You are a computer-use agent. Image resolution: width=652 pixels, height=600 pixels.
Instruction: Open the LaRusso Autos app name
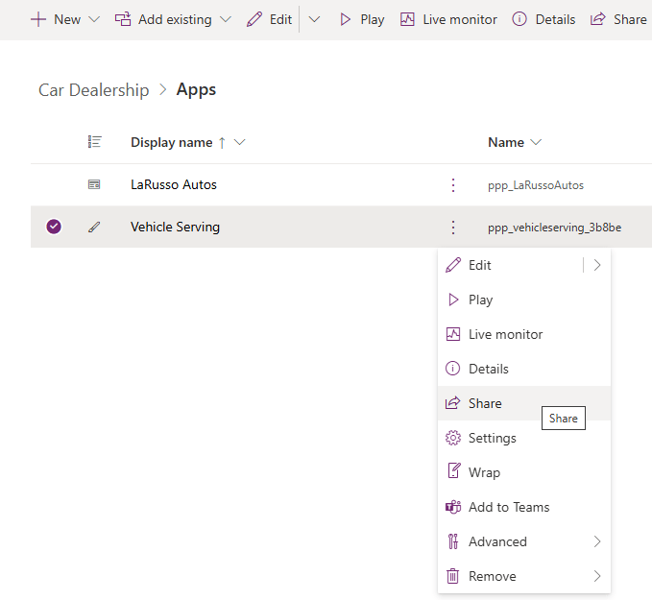point(173,185)
